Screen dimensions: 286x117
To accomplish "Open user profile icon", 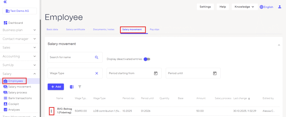I will click(x=280, y=7).
